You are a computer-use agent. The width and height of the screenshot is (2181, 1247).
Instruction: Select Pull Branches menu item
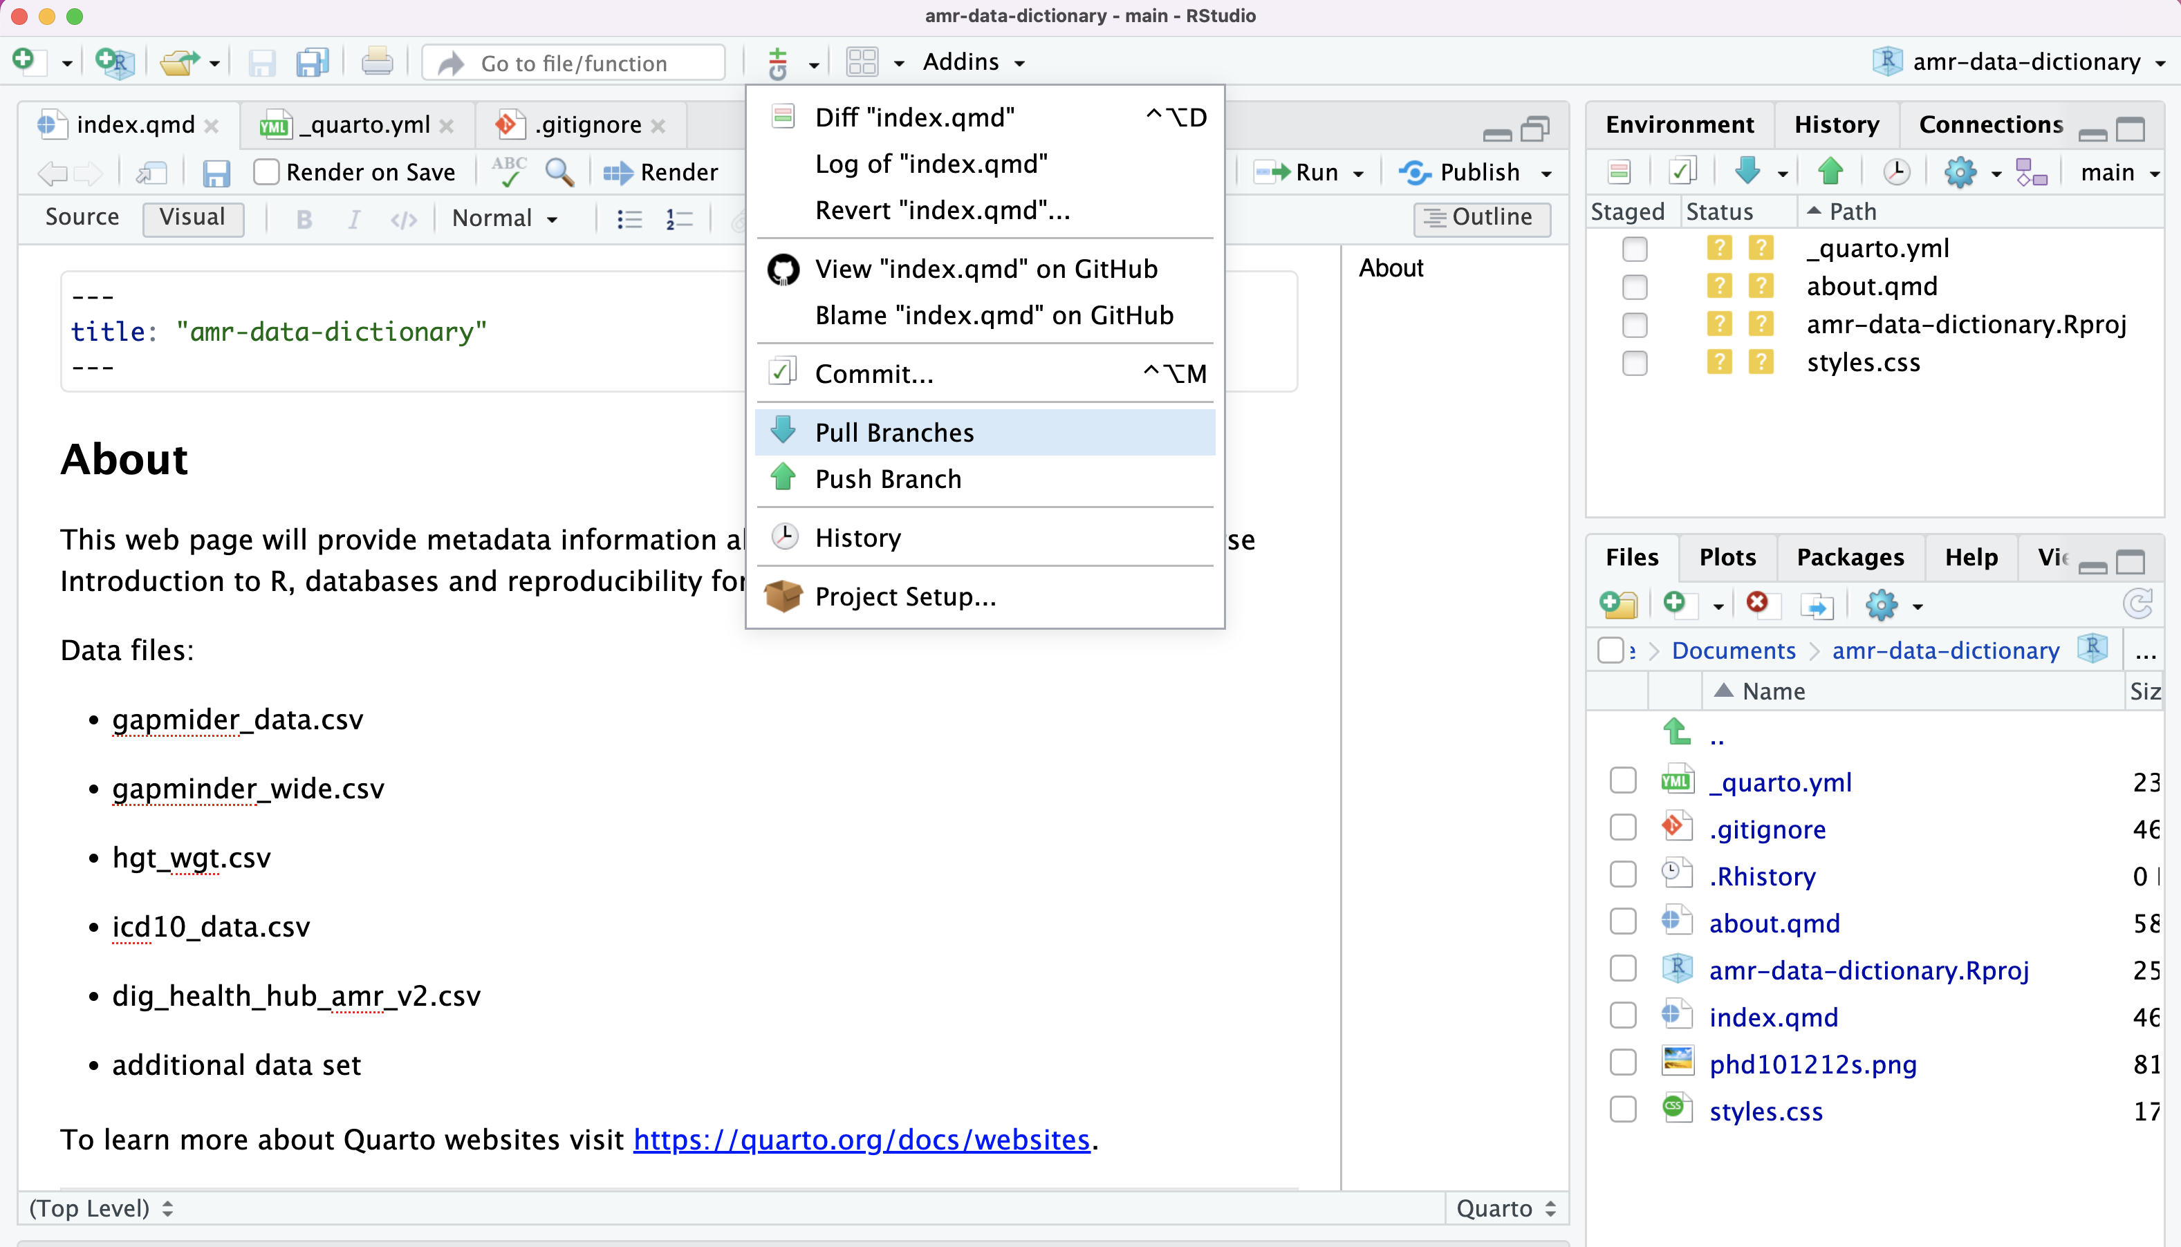click(x=985, y=433)
